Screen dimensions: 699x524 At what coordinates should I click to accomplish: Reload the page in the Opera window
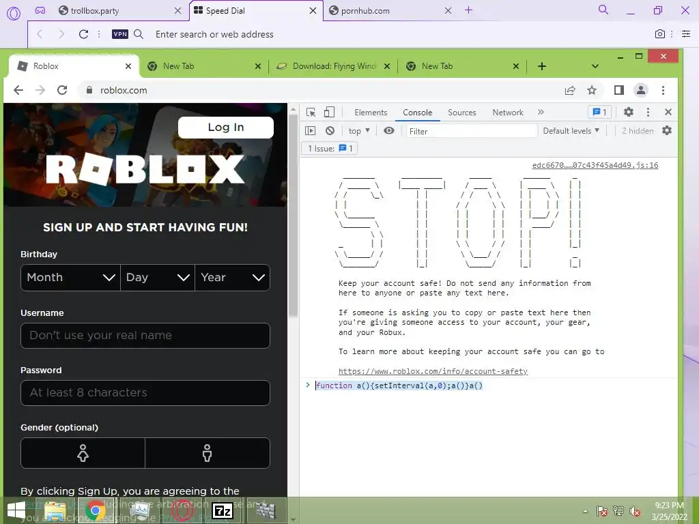(x=83, y=34)
